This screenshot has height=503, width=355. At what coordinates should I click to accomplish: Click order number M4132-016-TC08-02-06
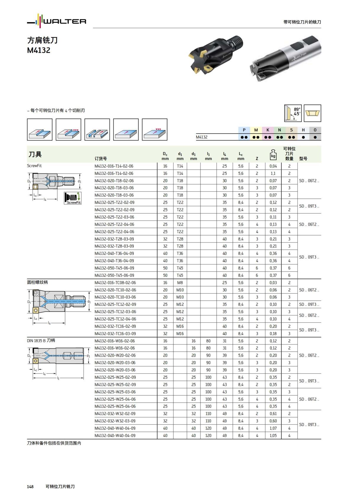(115, 282)
